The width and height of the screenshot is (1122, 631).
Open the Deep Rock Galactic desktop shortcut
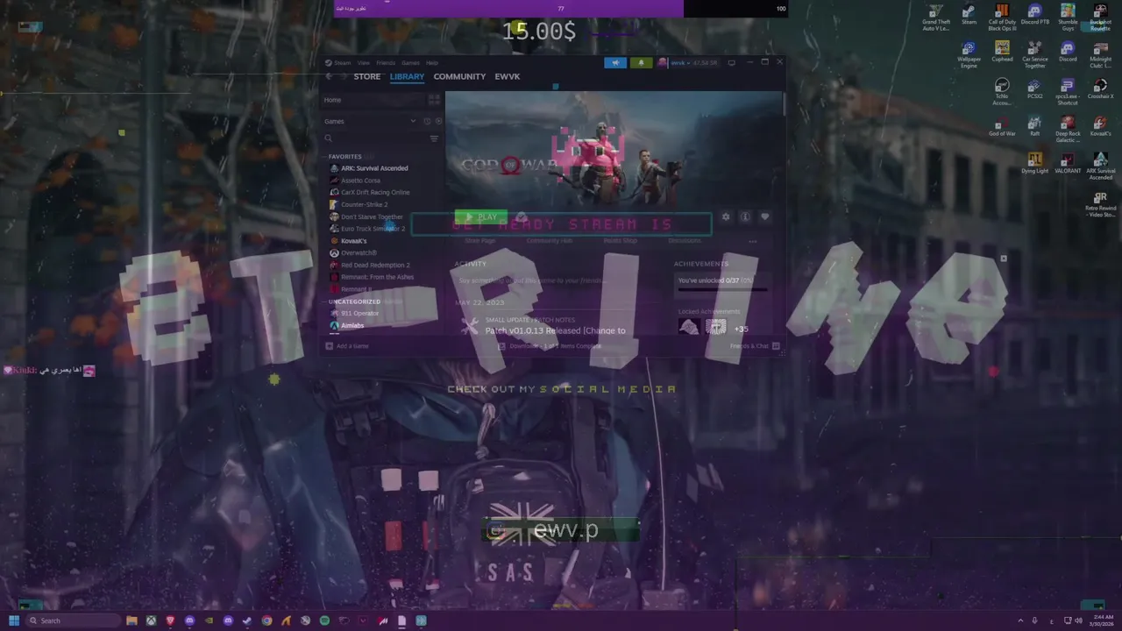click(x=1068, y=129)
